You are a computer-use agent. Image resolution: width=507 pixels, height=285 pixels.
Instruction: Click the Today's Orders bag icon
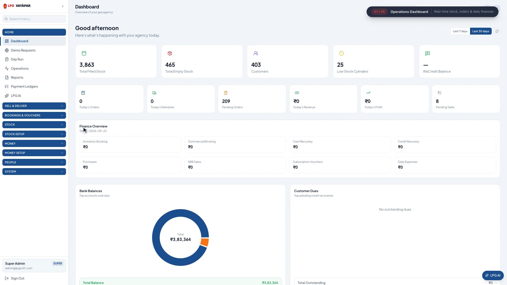click(x=83, y=93)
